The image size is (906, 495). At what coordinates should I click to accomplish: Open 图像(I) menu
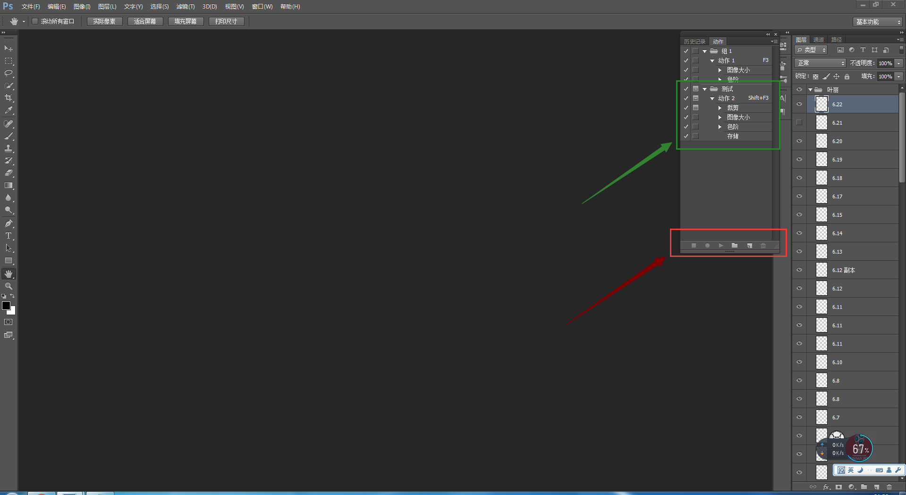(82, 7)
